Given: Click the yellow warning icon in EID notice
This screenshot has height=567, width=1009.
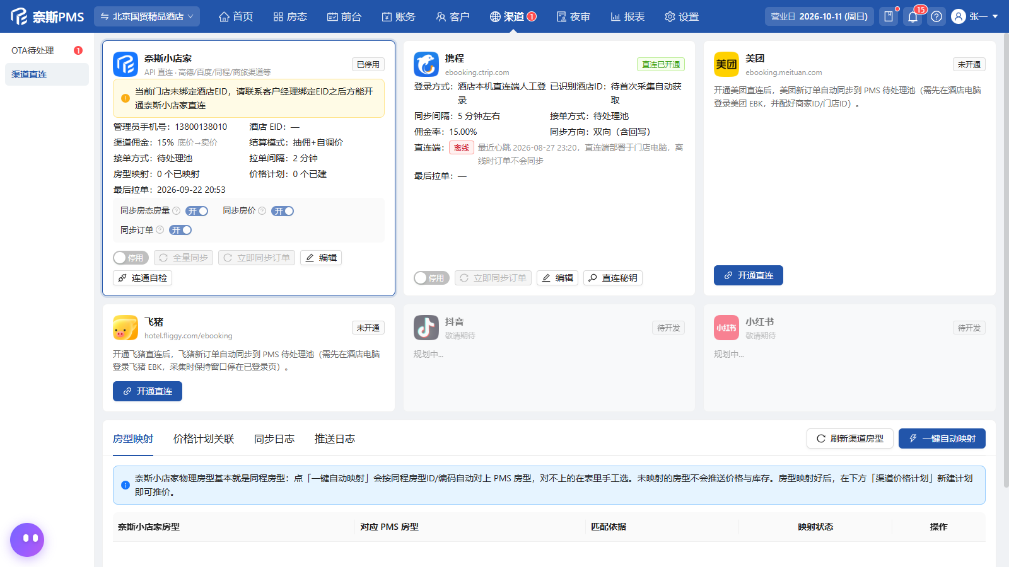Looking at the screenshot, I should (125, 98).
